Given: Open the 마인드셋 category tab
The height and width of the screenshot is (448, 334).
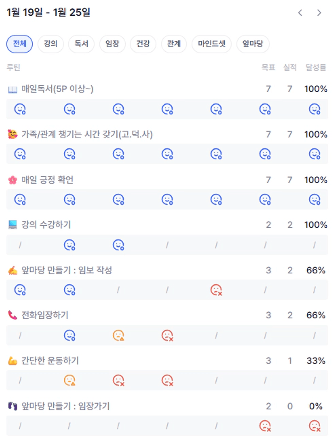Looking at the screenshot, I should pyautogui.click(x=212, y=44).
